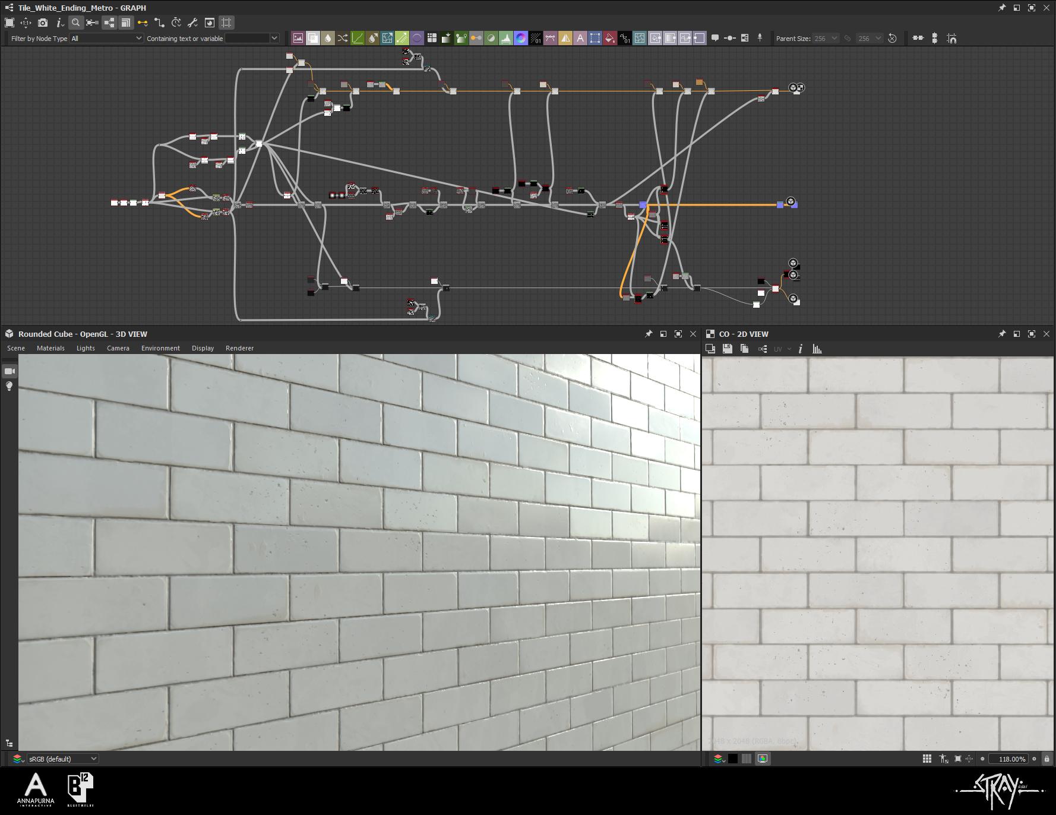Open the Renderer menu in 3D view
Image resolution: width=1056 pixels, height=815 pixels.
point(239,348)
